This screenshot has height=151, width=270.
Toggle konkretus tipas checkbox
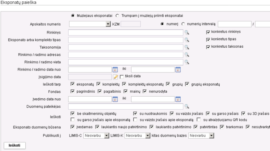pos(208,40)
